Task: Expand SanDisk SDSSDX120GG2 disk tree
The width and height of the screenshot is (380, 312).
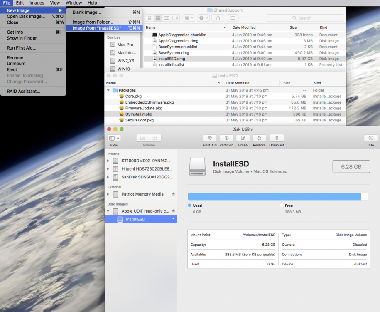Action: tap(108, 177)
